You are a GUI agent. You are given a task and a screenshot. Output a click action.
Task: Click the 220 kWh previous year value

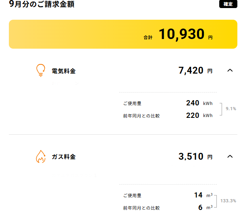tap(199, 115)
